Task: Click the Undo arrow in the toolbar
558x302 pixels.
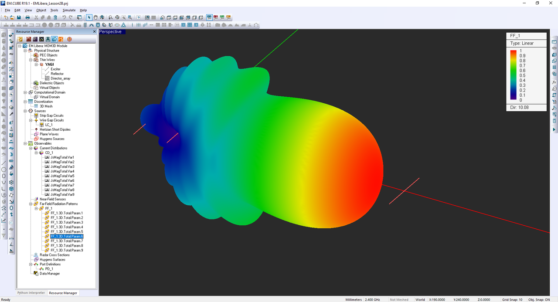Action: [x=64, y=17]
